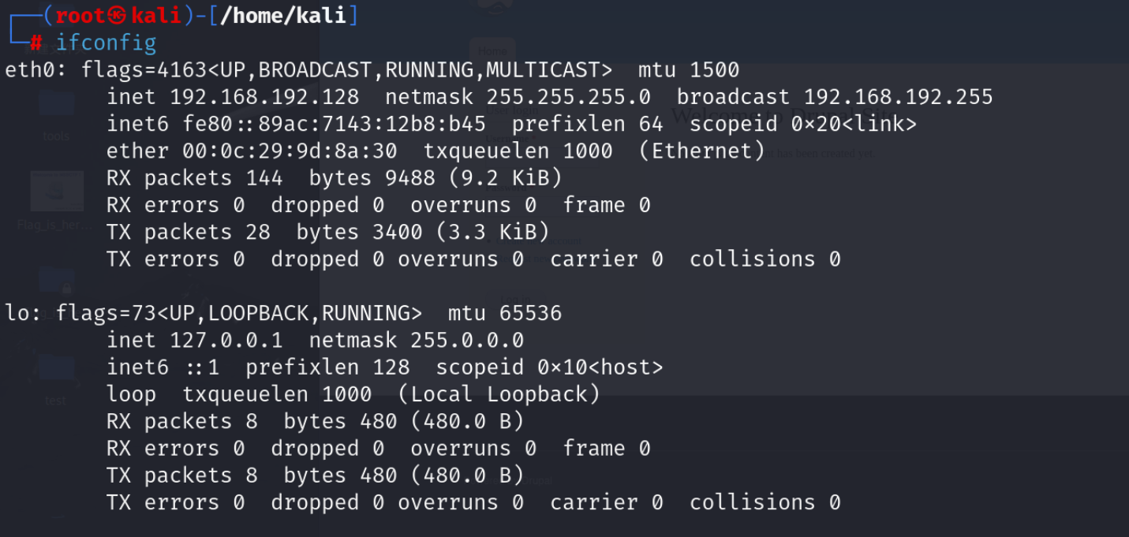Click the netmask value 255.255.255.0
The width and height of the screenshot is (1129, 537).
pyautogui.click(x=568, y=97)
